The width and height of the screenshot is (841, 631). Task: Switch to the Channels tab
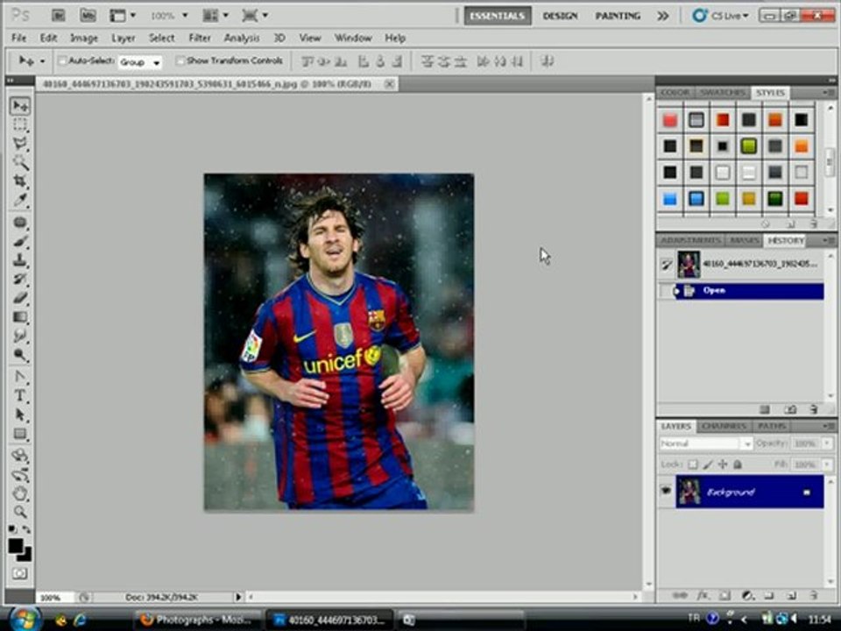pos(724,426)
